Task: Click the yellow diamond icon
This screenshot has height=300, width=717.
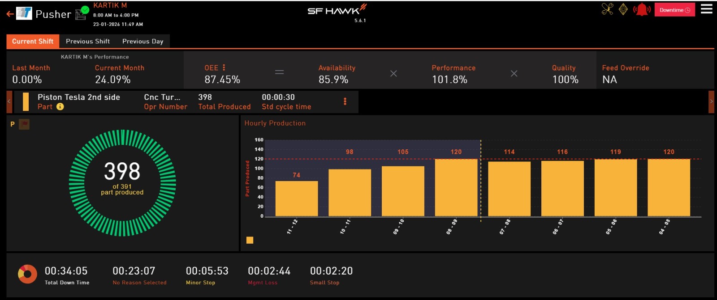Action: click(623, 9)
